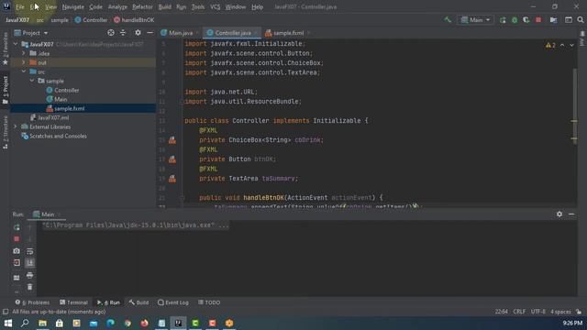Click CRLF line separator in status bar
This screenshot has height=330, width=587.
(519, 312)
